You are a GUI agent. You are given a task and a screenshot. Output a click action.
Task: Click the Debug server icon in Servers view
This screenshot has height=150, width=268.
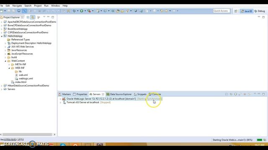pyautogui.click(x=231, y=94)
